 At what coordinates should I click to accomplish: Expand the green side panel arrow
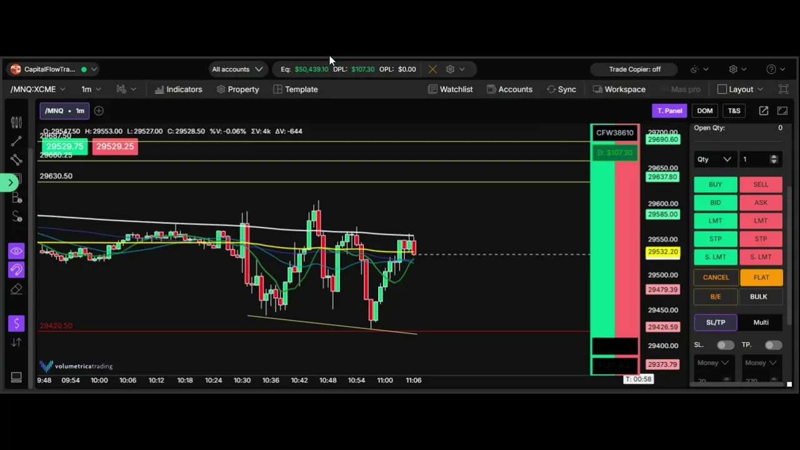click(10, 182)
